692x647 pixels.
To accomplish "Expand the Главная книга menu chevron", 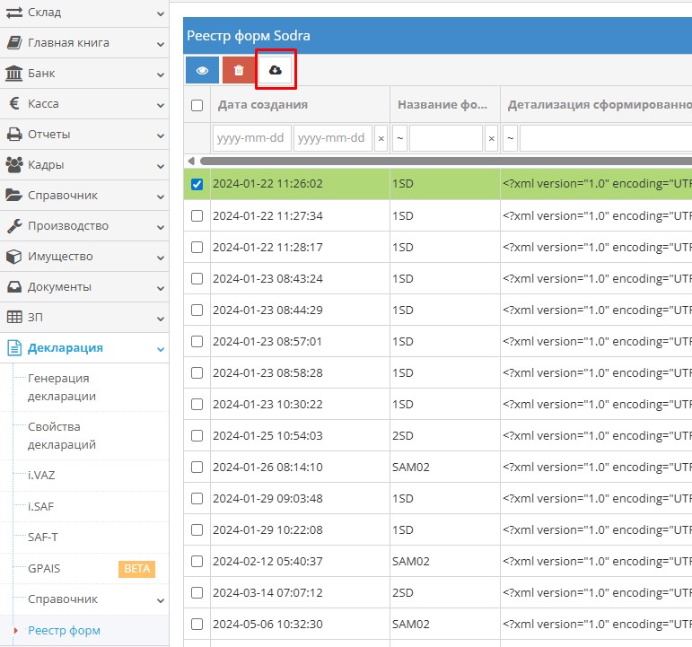I will point(160,43).
